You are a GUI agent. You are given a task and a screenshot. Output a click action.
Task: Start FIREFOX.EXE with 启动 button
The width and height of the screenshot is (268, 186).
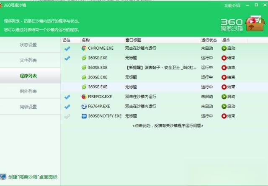pos(228,97)
